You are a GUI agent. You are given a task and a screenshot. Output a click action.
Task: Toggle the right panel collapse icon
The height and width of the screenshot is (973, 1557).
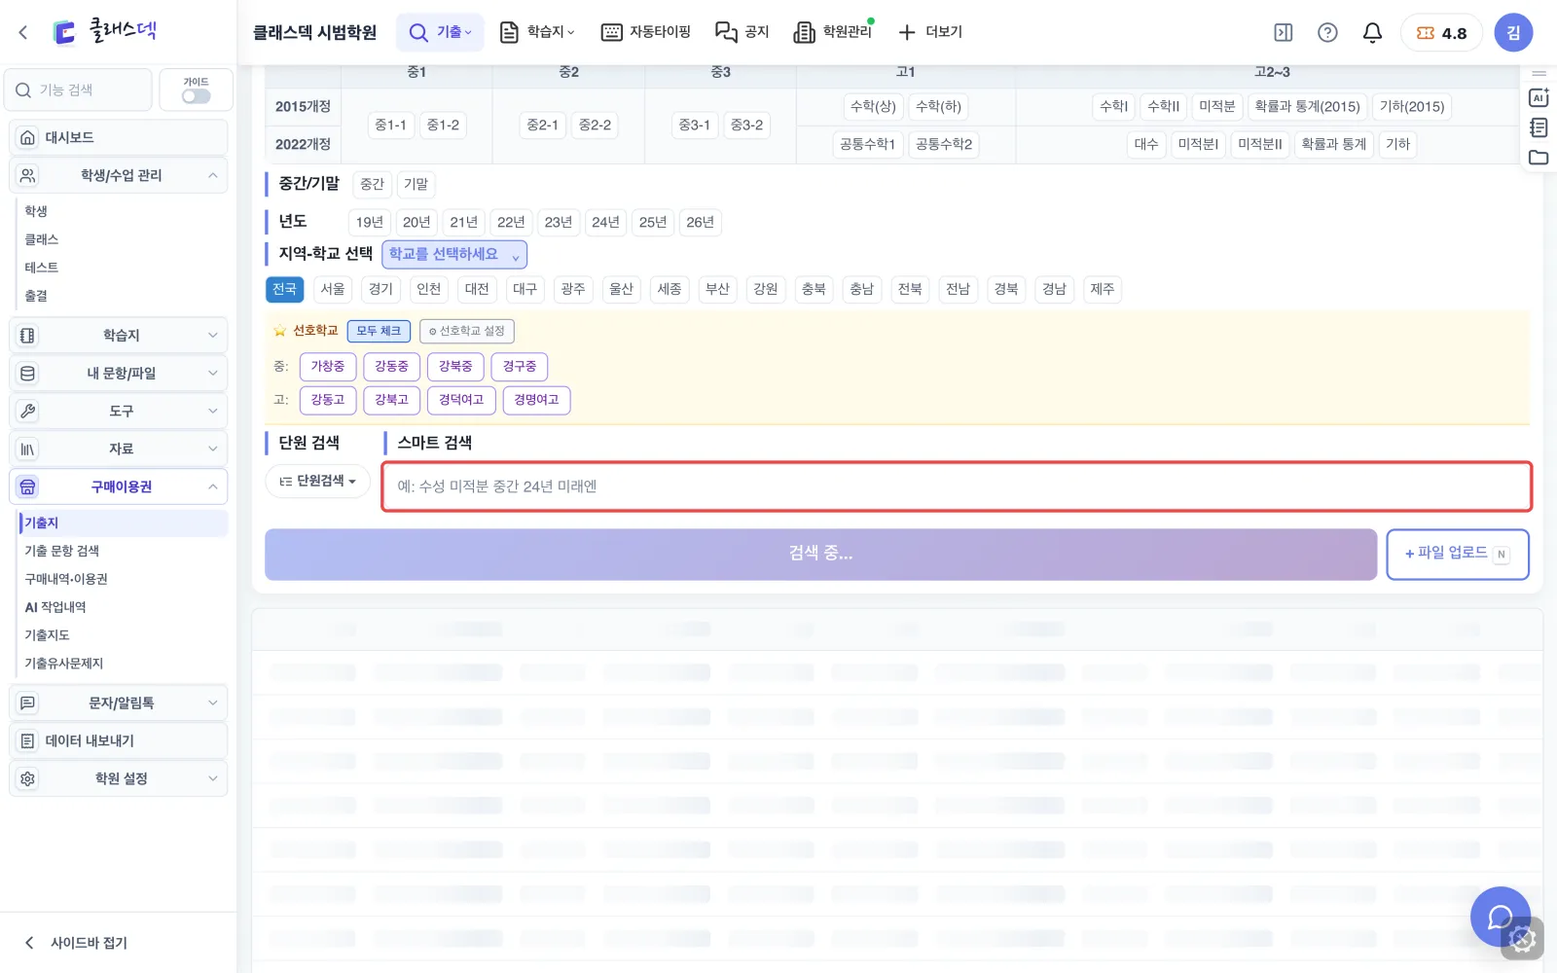(1284, 32)
